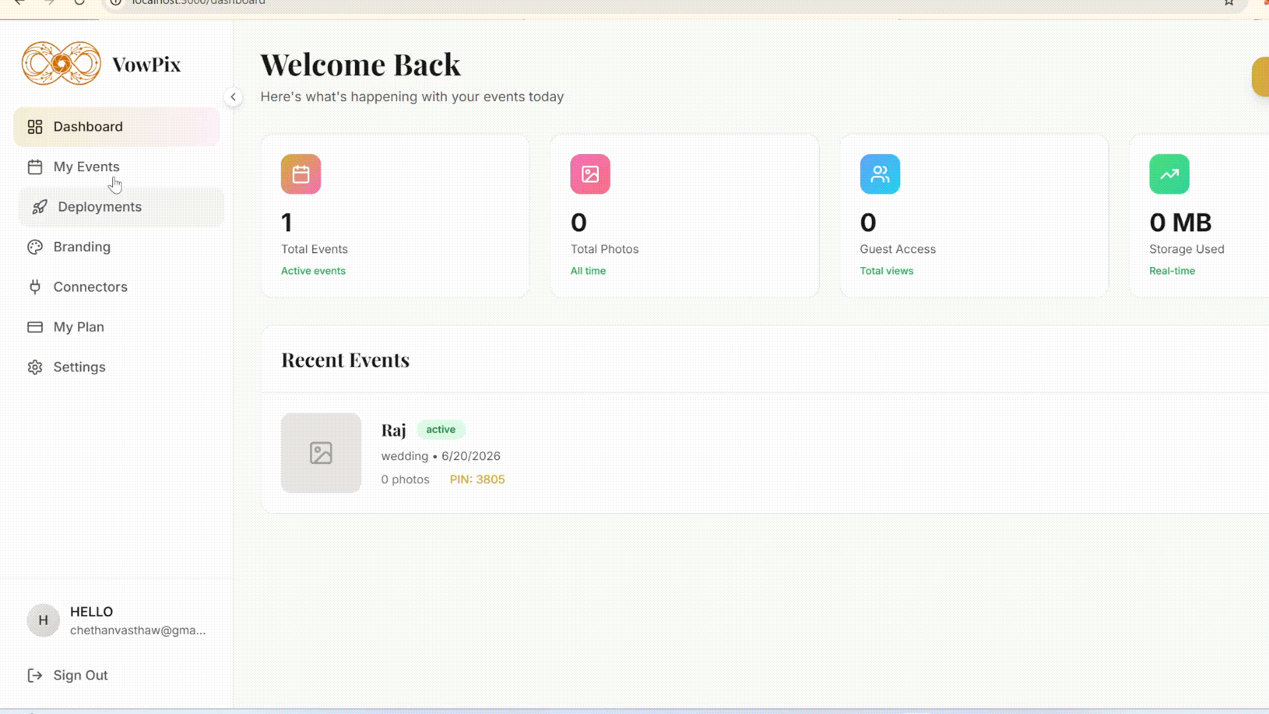Click the Connectors plug icon
The height and width of the screenshot is (714, 1269).
(35, 287)
